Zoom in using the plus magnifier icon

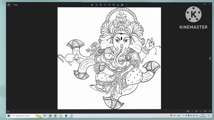196,111
